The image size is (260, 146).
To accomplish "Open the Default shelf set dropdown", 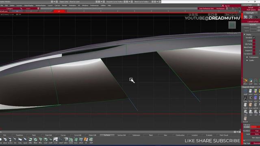I will click(251, 8).
